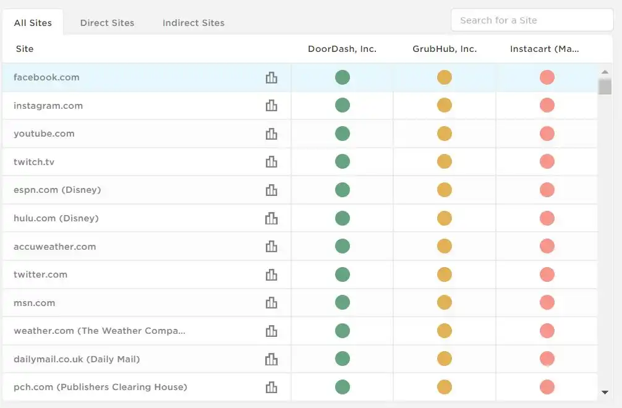Image resolution: width=622 pixels, height=408 pixels.
Task: Click yellow GrubHub dot for youtube.com
Action: pyautogui.click(x=445, y=134)
